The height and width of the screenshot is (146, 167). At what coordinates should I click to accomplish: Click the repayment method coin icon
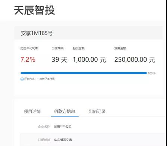click(22, 79)
